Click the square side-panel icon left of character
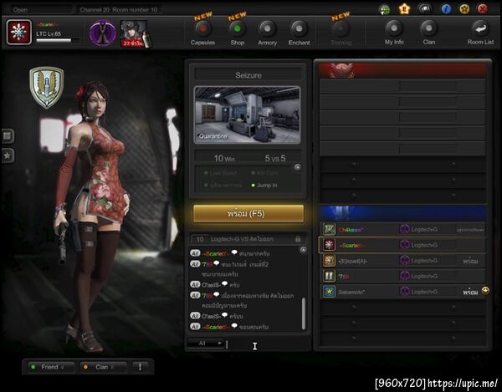 (x=8, y=136)
